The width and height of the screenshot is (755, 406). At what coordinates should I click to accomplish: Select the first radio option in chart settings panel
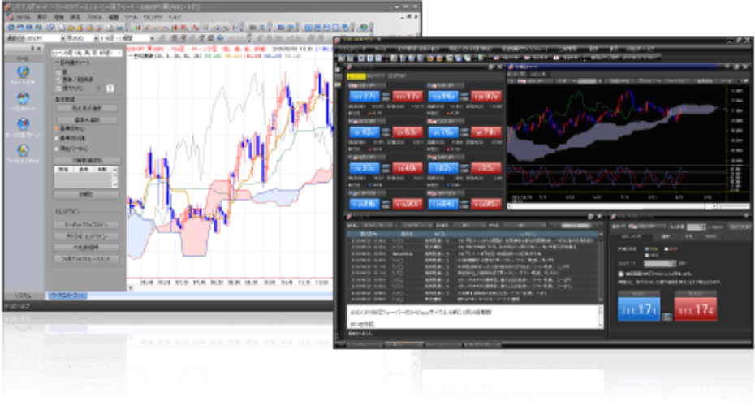coord(58,71)
